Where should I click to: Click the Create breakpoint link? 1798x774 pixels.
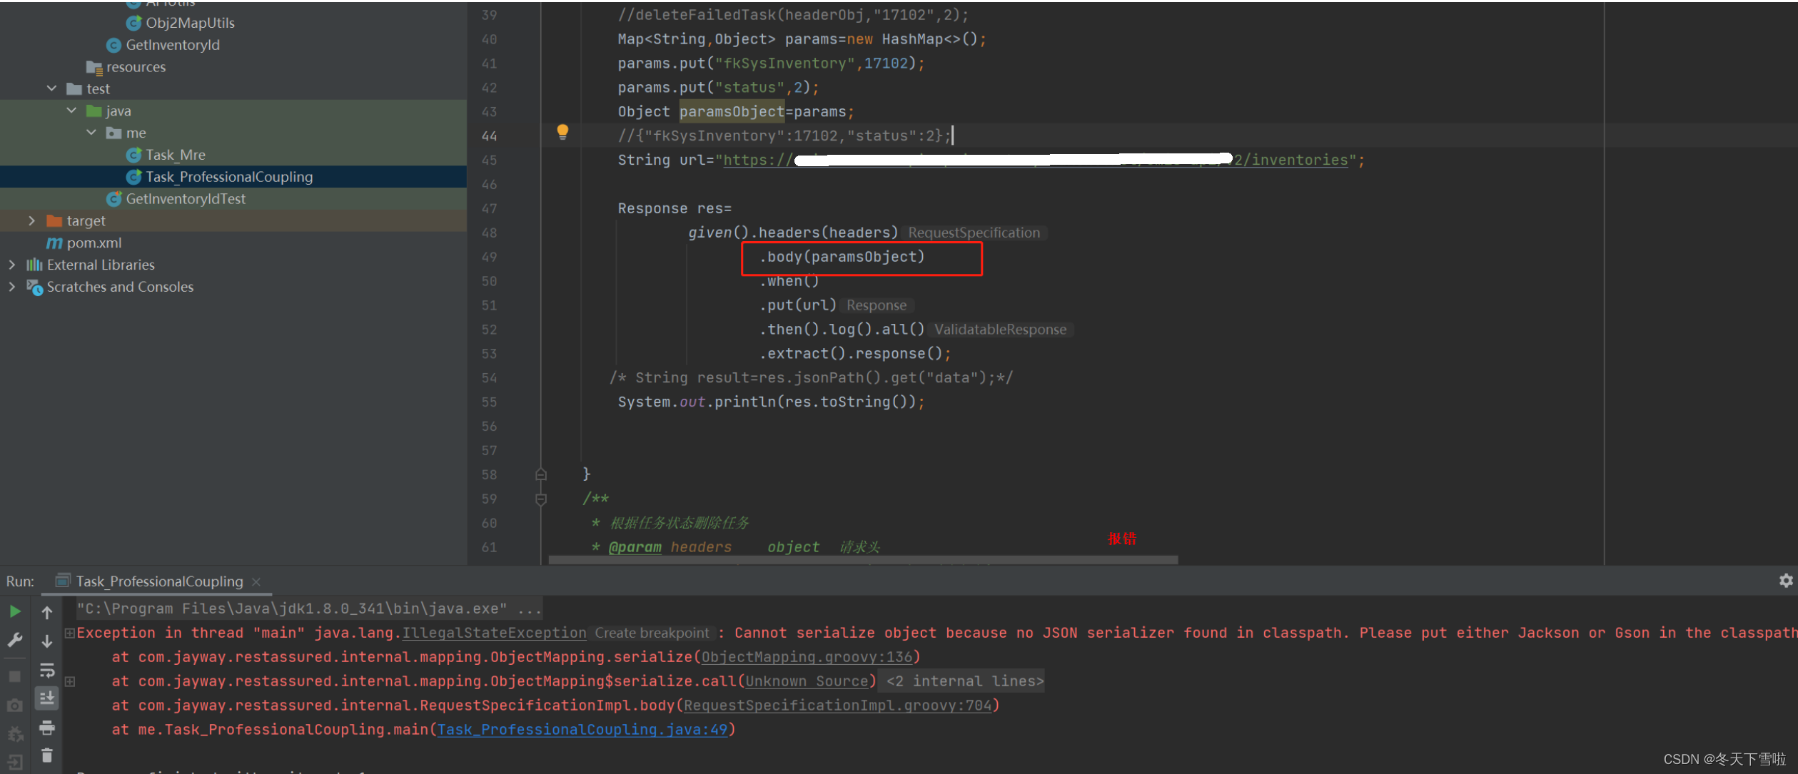point(651,633)
